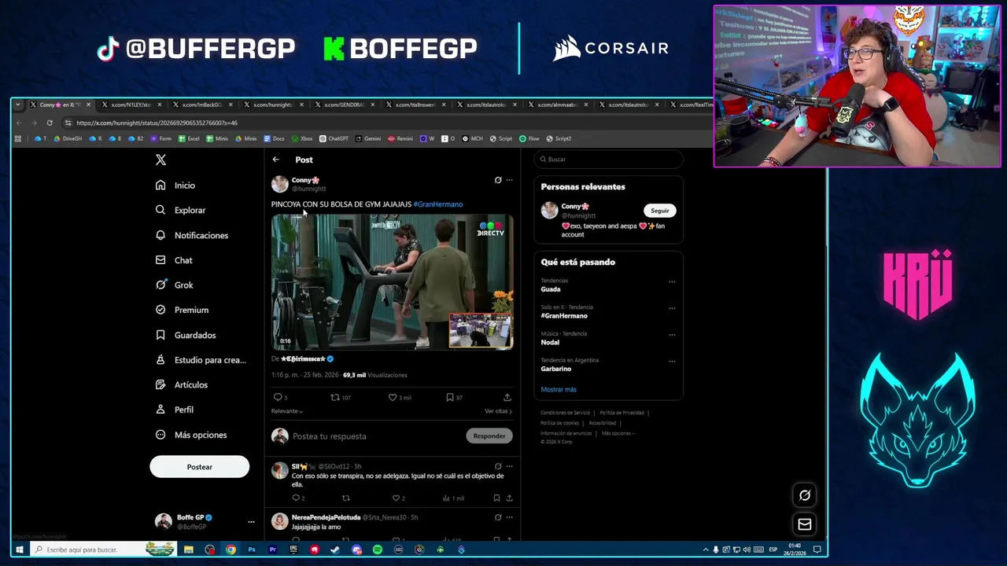
Task: Open the floating Grok button
Action: 805,495
